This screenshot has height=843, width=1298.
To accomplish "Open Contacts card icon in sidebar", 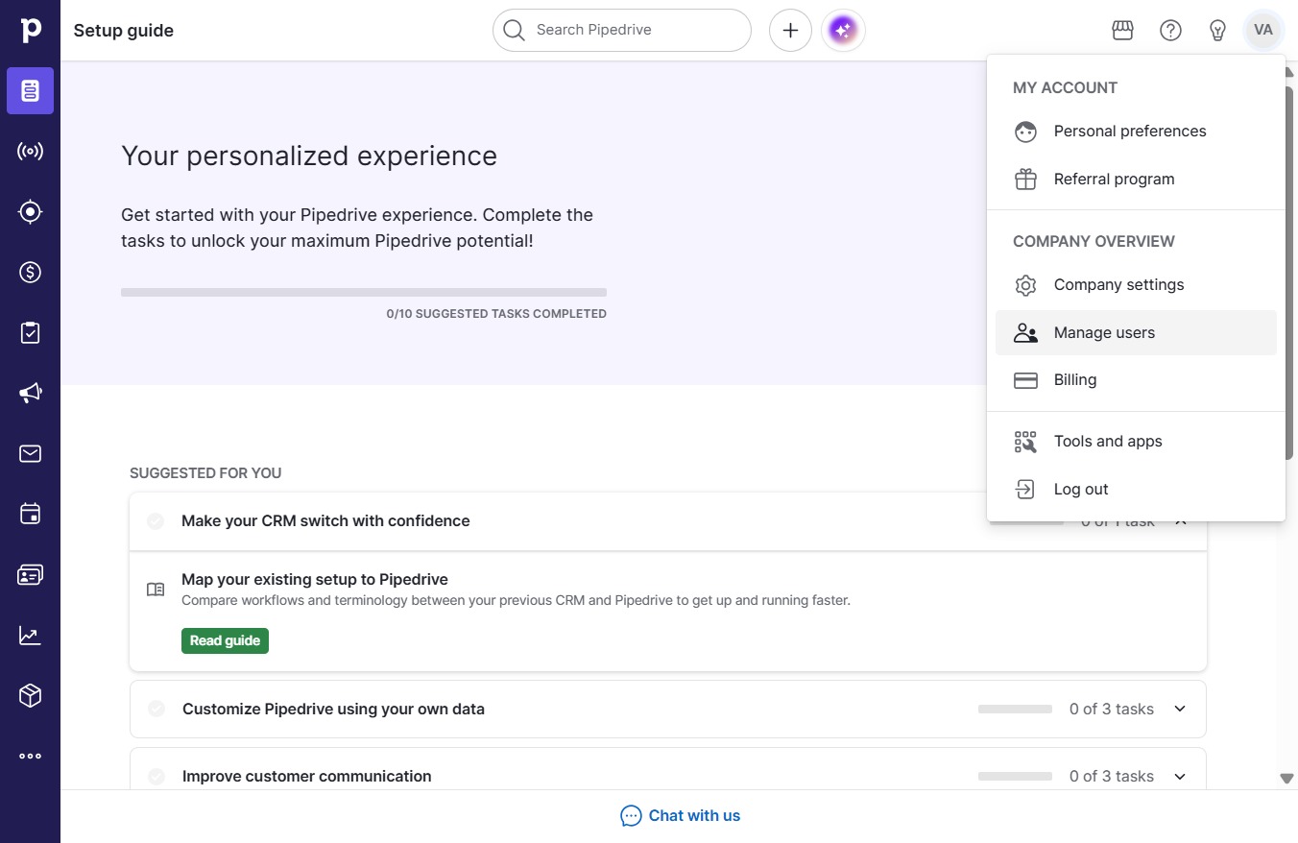I will tap(30, 574).
